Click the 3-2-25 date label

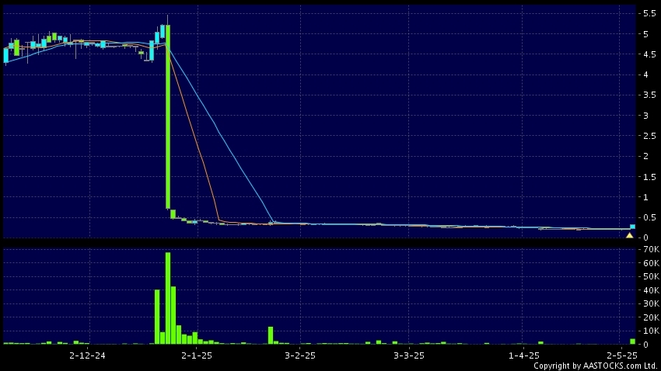tap(300, 355)
